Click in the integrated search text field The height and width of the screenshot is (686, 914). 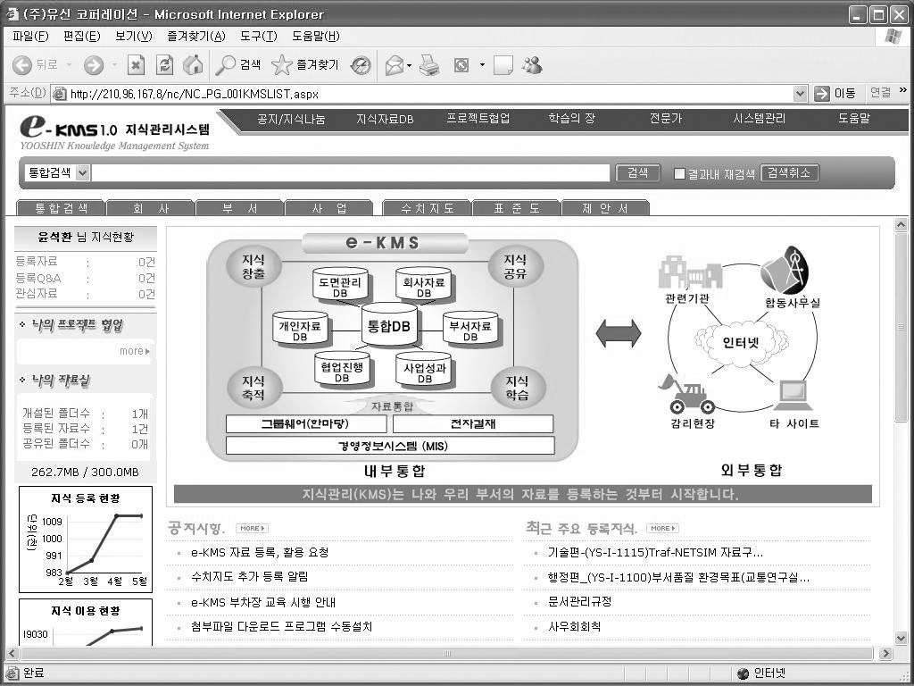(351, 173)
